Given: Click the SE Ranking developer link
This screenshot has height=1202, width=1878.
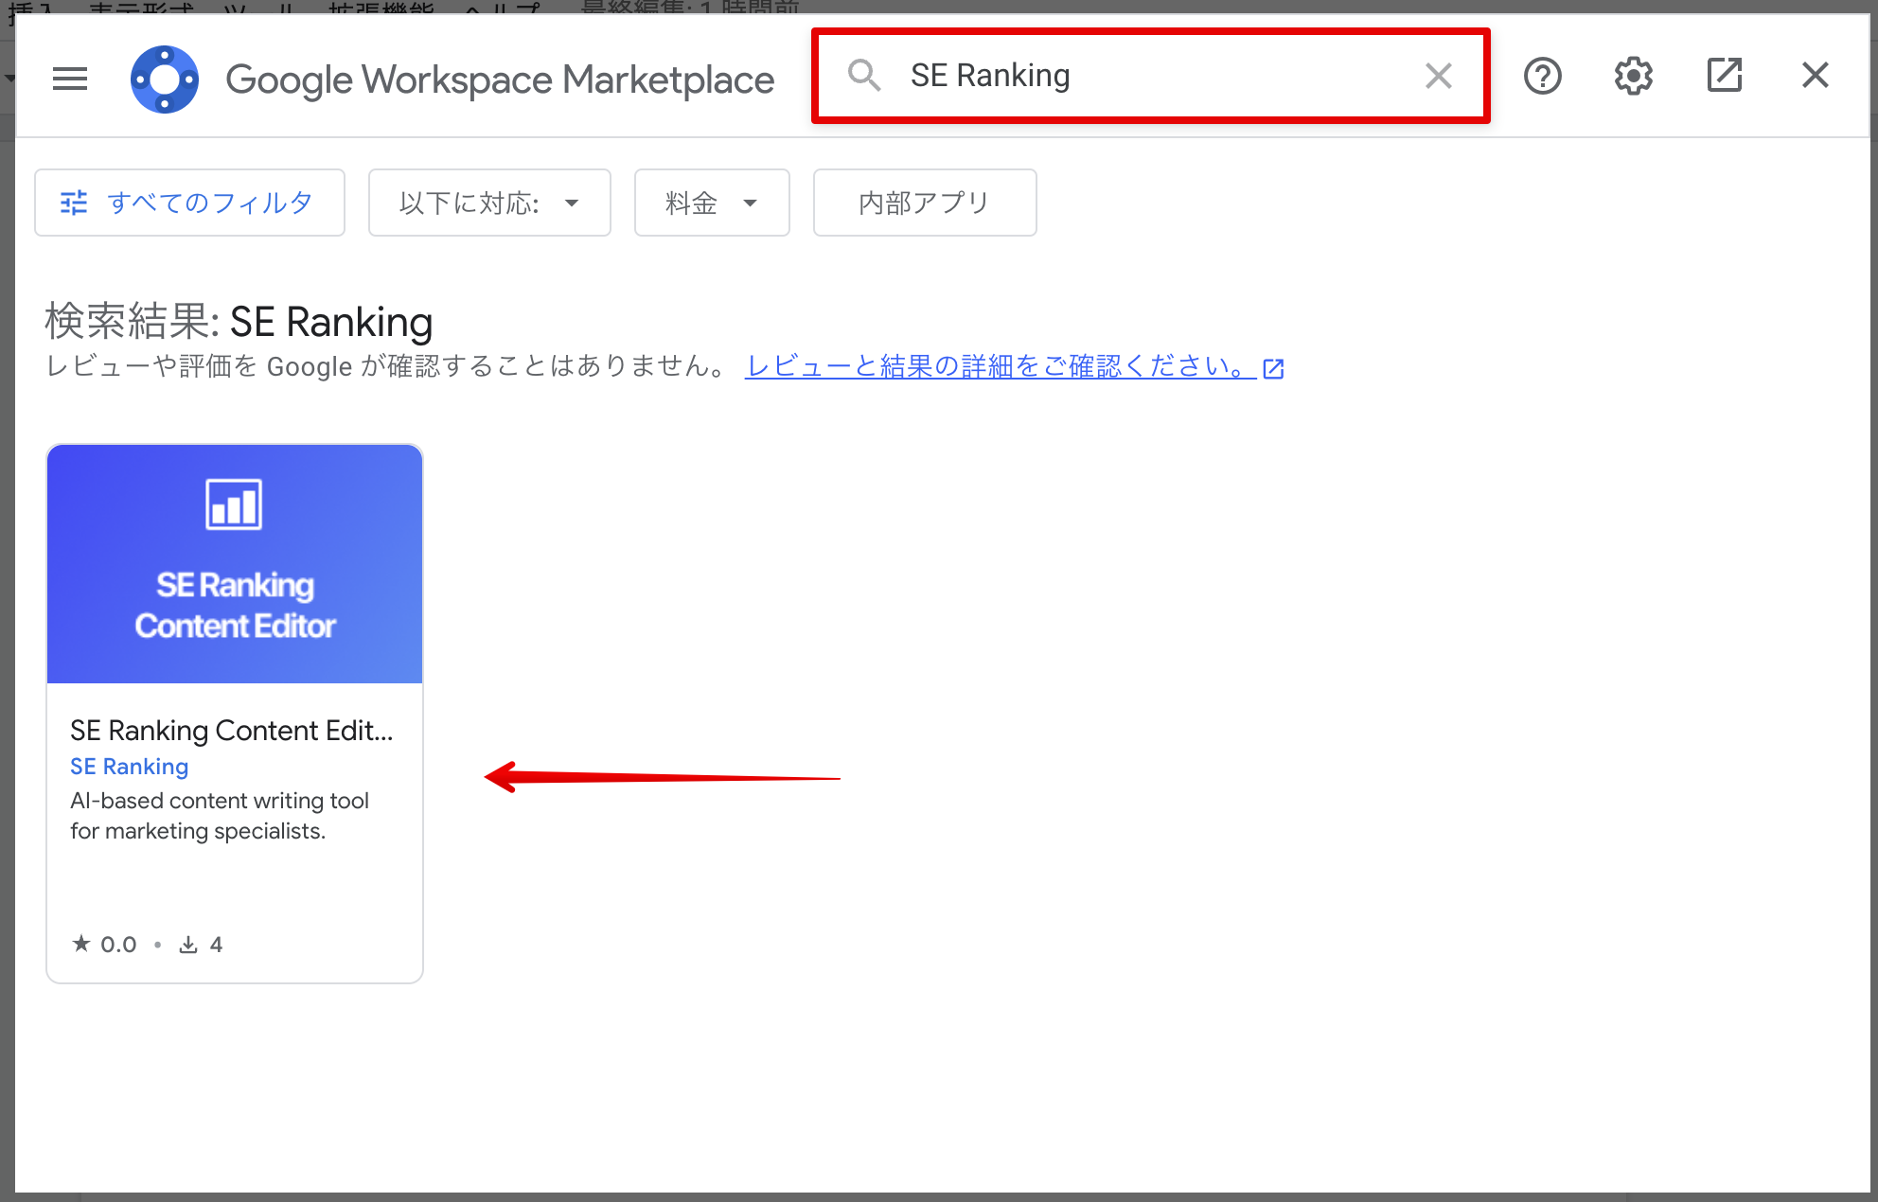Looking at the screenshot, I should [130, 767].
